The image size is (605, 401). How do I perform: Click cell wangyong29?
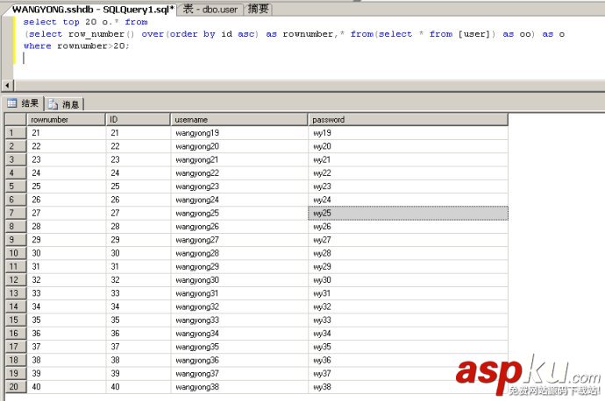click(239, 266)
